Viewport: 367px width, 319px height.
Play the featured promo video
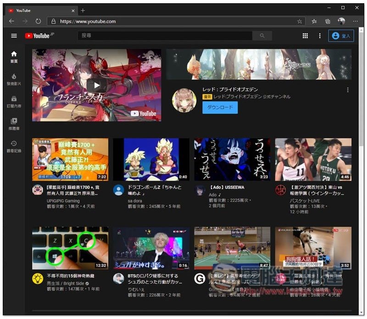[96, 85]
